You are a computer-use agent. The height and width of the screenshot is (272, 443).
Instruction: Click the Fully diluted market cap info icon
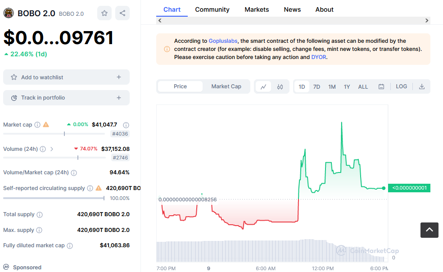coord(70,246)
